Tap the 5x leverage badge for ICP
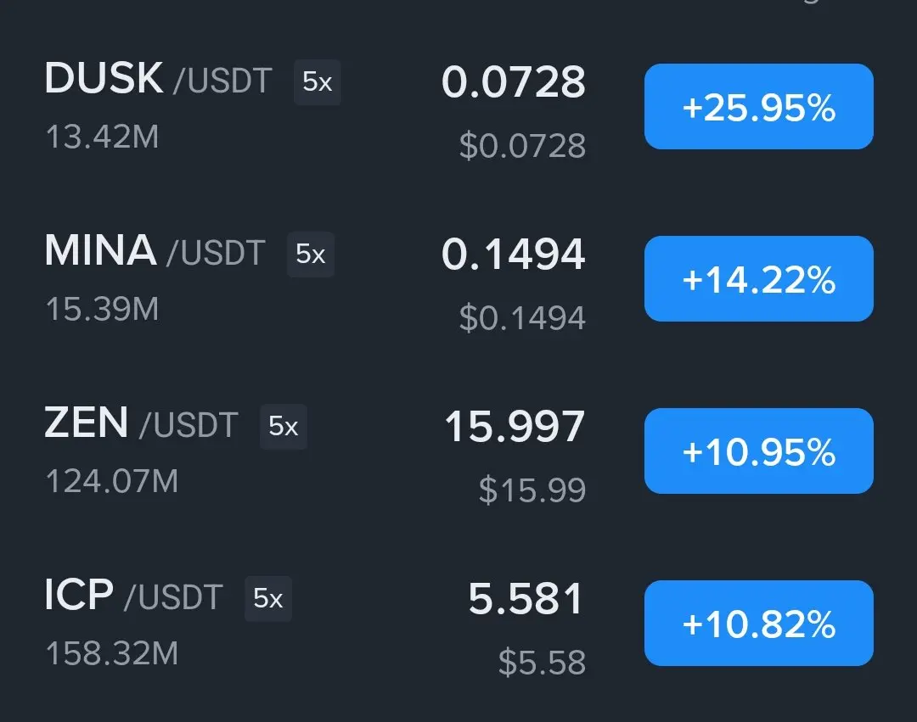 pyautogui.click(x=267, y=599)
